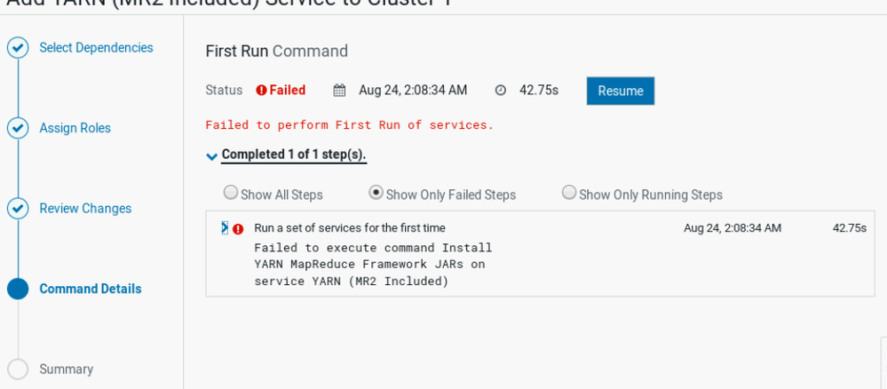887x389 pixels.
Task: Click the Select Dependencies checkmark circle icon
Action: pos(18,48)
